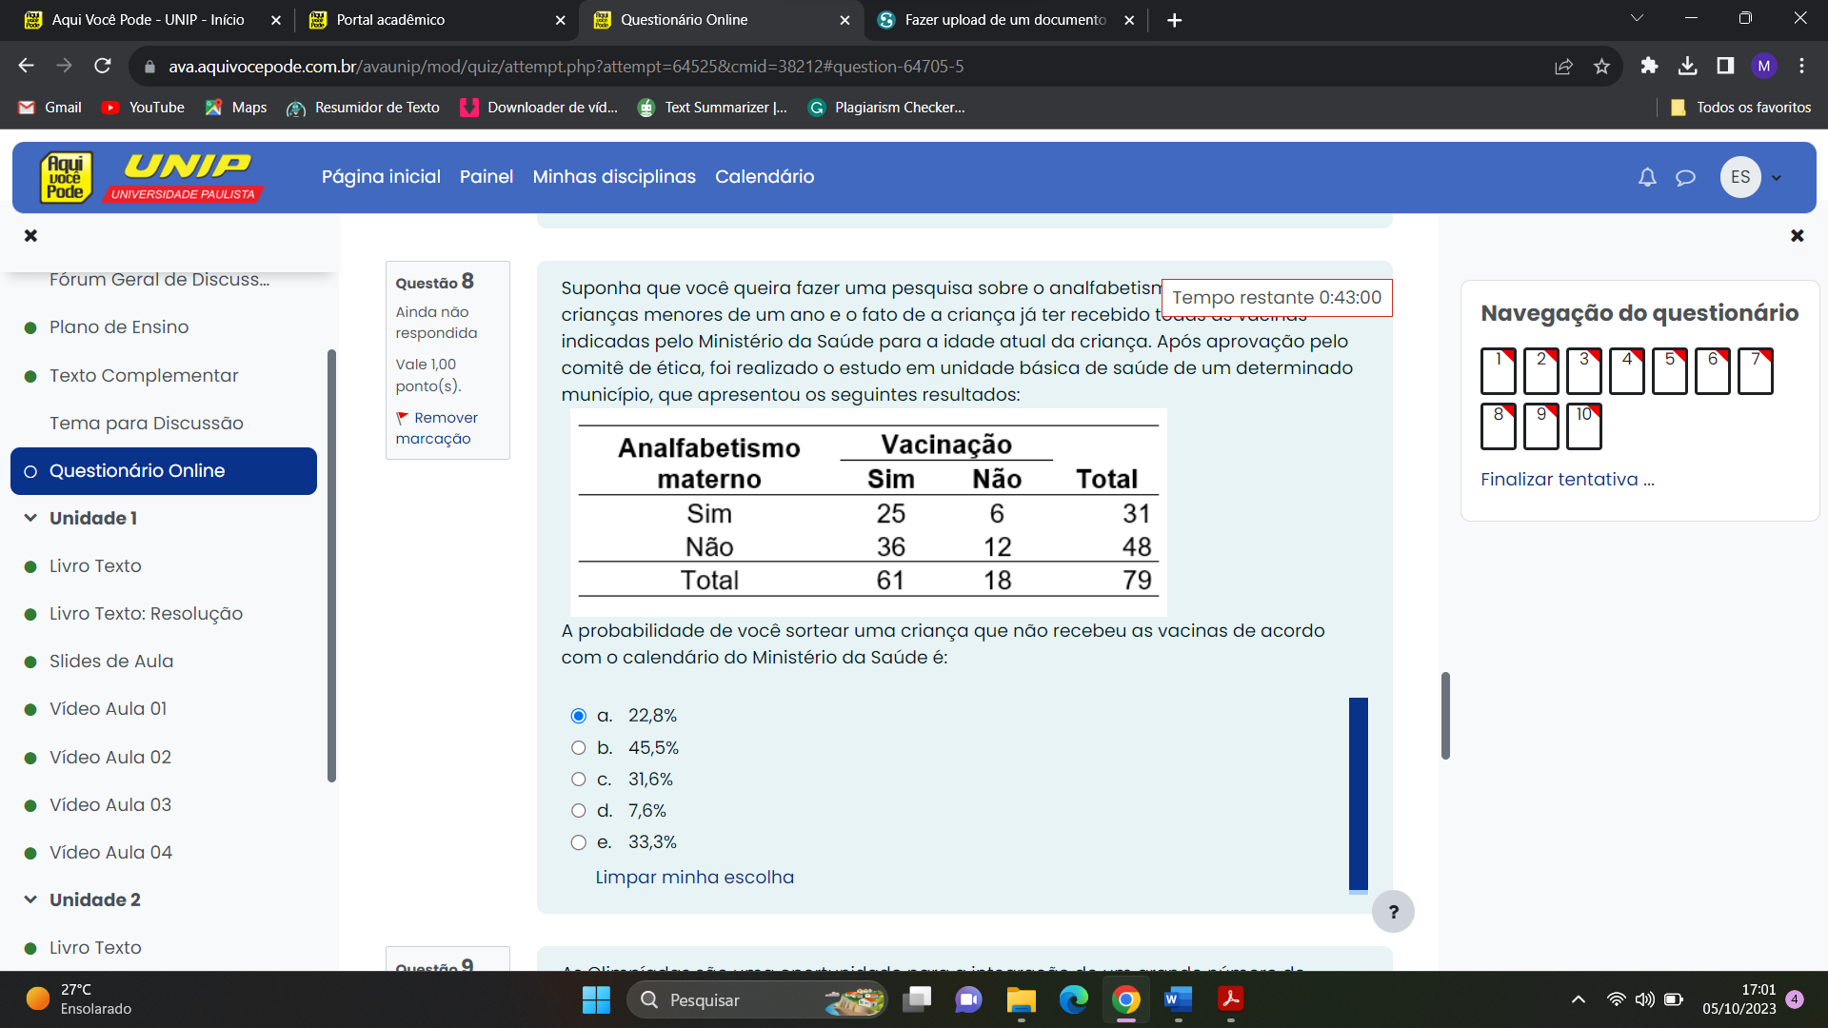
Task: Open Chrome three-dot menu
Action: coord(1801,66)
